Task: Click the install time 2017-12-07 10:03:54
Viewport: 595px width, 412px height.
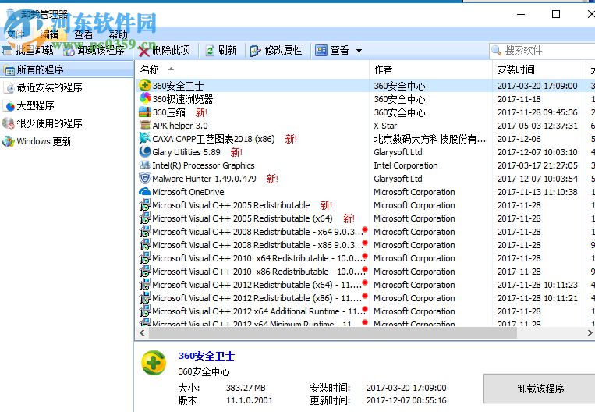Action: pos(537,179)
